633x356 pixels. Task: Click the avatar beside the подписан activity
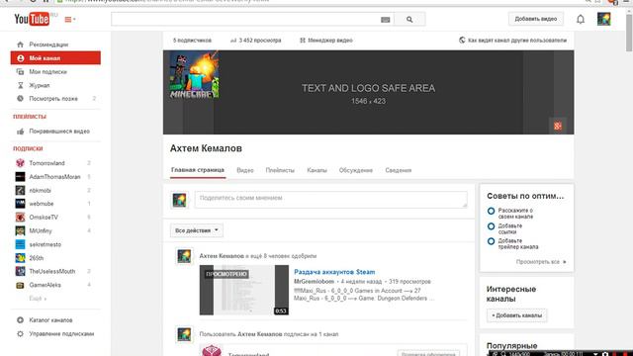[x=184, y=334]
